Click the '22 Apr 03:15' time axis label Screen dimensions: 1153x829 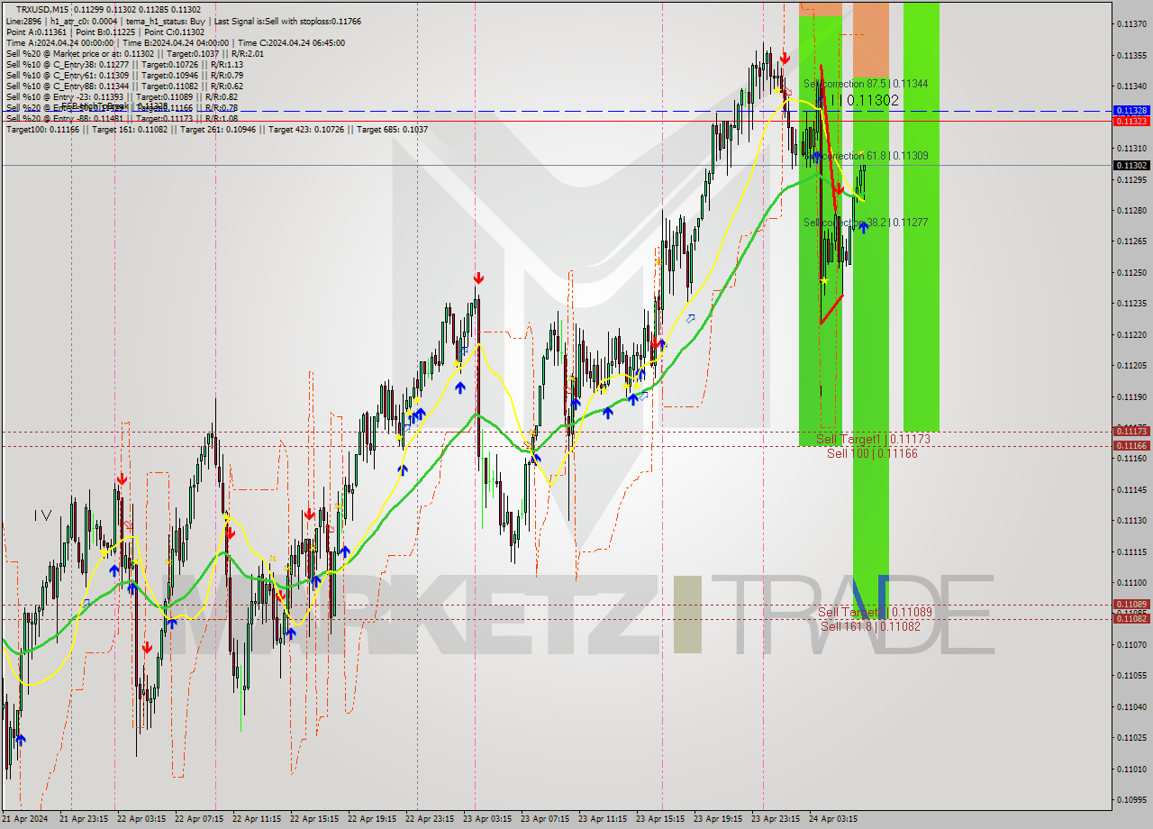[141, 819]
